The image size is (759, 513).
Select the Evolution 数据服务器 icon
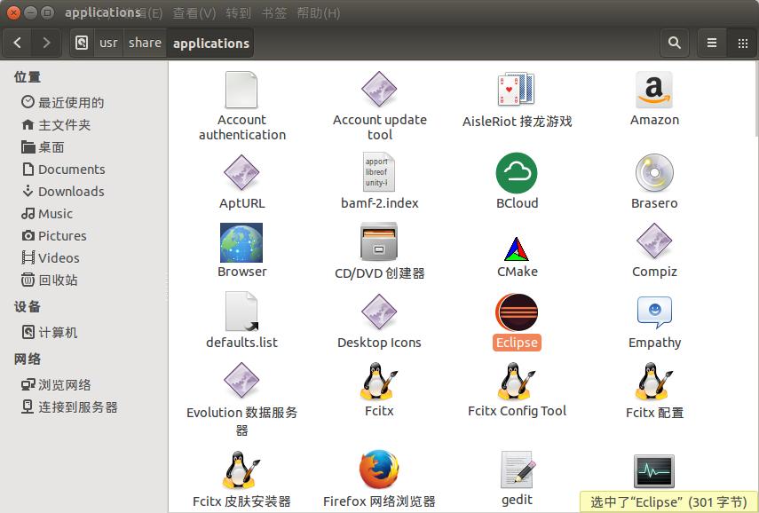coord(241,381)
